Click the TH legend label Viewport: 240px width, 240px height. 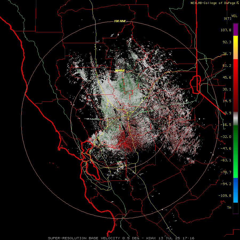tap(229, 208)
